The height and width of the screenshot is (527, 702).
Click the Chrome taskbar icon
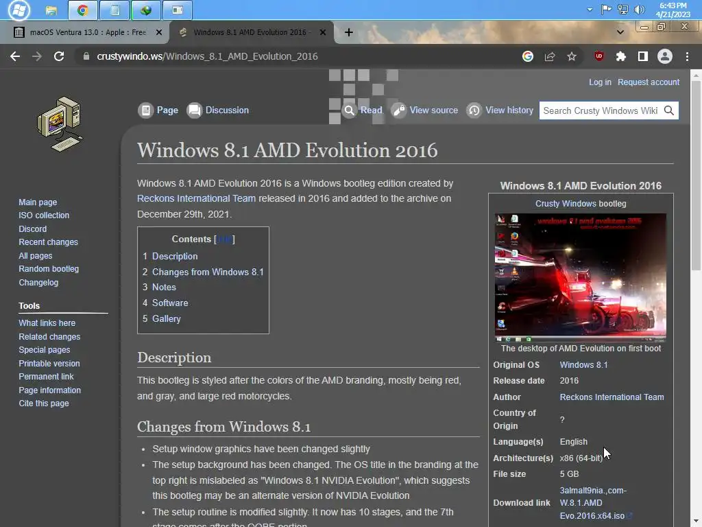[83, 10]
